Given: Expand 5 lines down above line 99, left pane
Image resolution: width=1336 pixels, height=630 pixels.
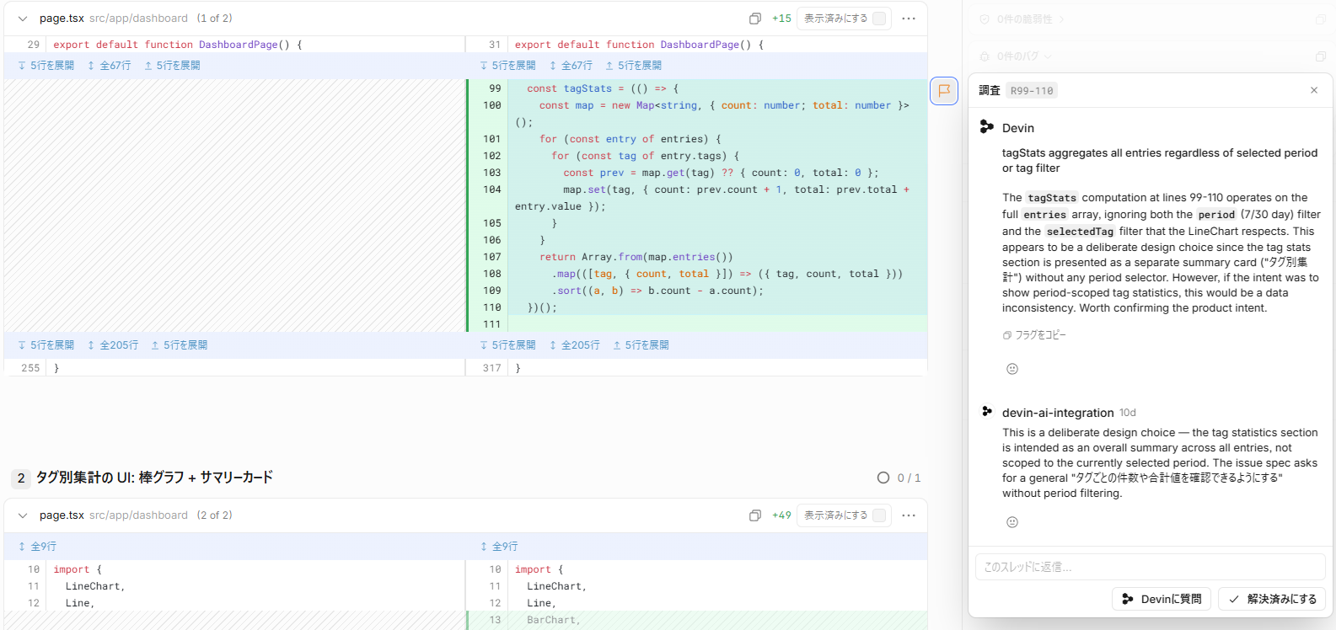Looking at the screenshot, I should (46, 66).
